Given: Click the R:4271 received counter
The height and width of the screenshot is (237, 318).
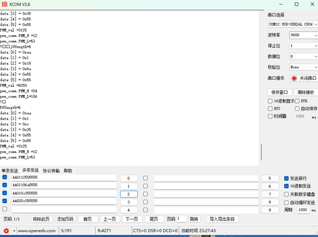Looking at the screenshot, I should (x=104, y=231).
